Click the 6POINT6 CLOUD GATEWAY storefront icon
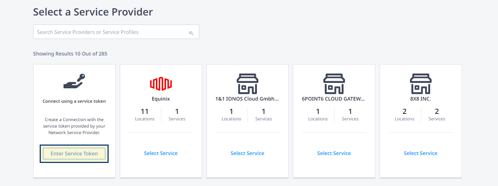The height and width of the screenshot is (186, 498). pos(334,84)
